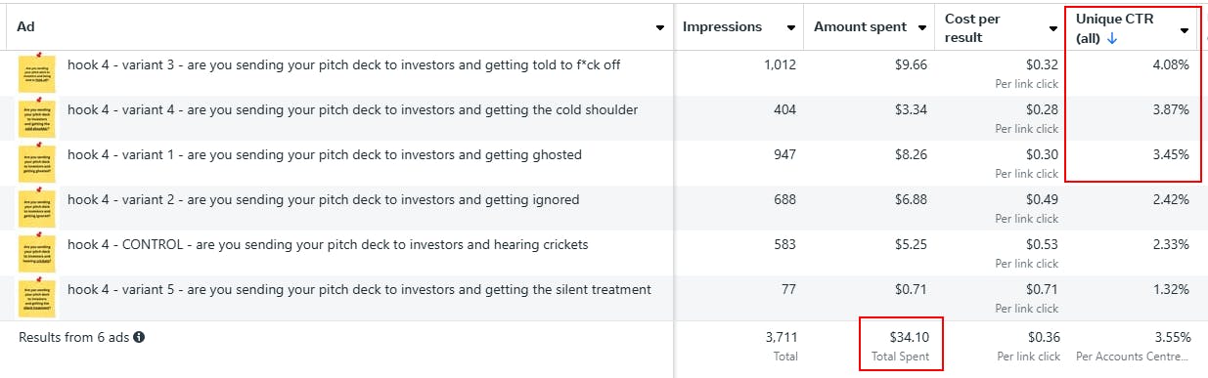Click the info icon beside Results from 6 ads

(139, 337)
